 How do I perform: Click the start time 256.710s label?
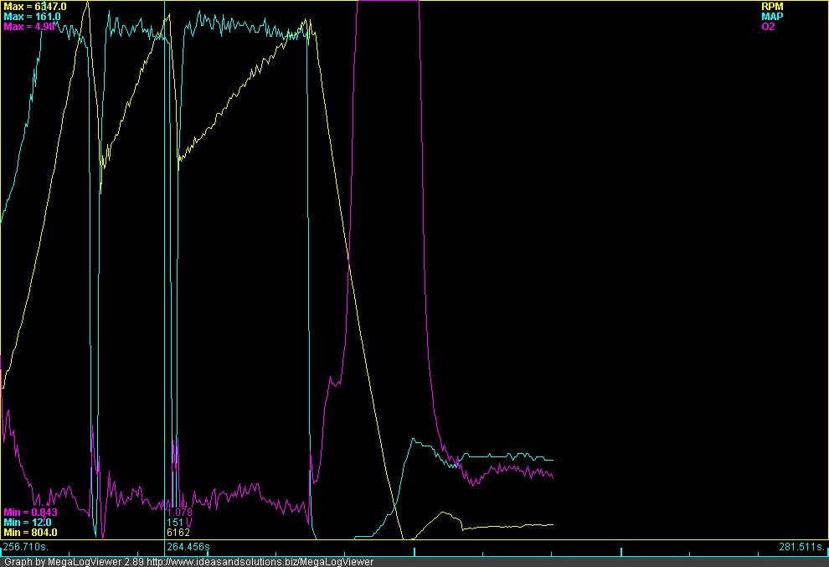pos(25,546)
